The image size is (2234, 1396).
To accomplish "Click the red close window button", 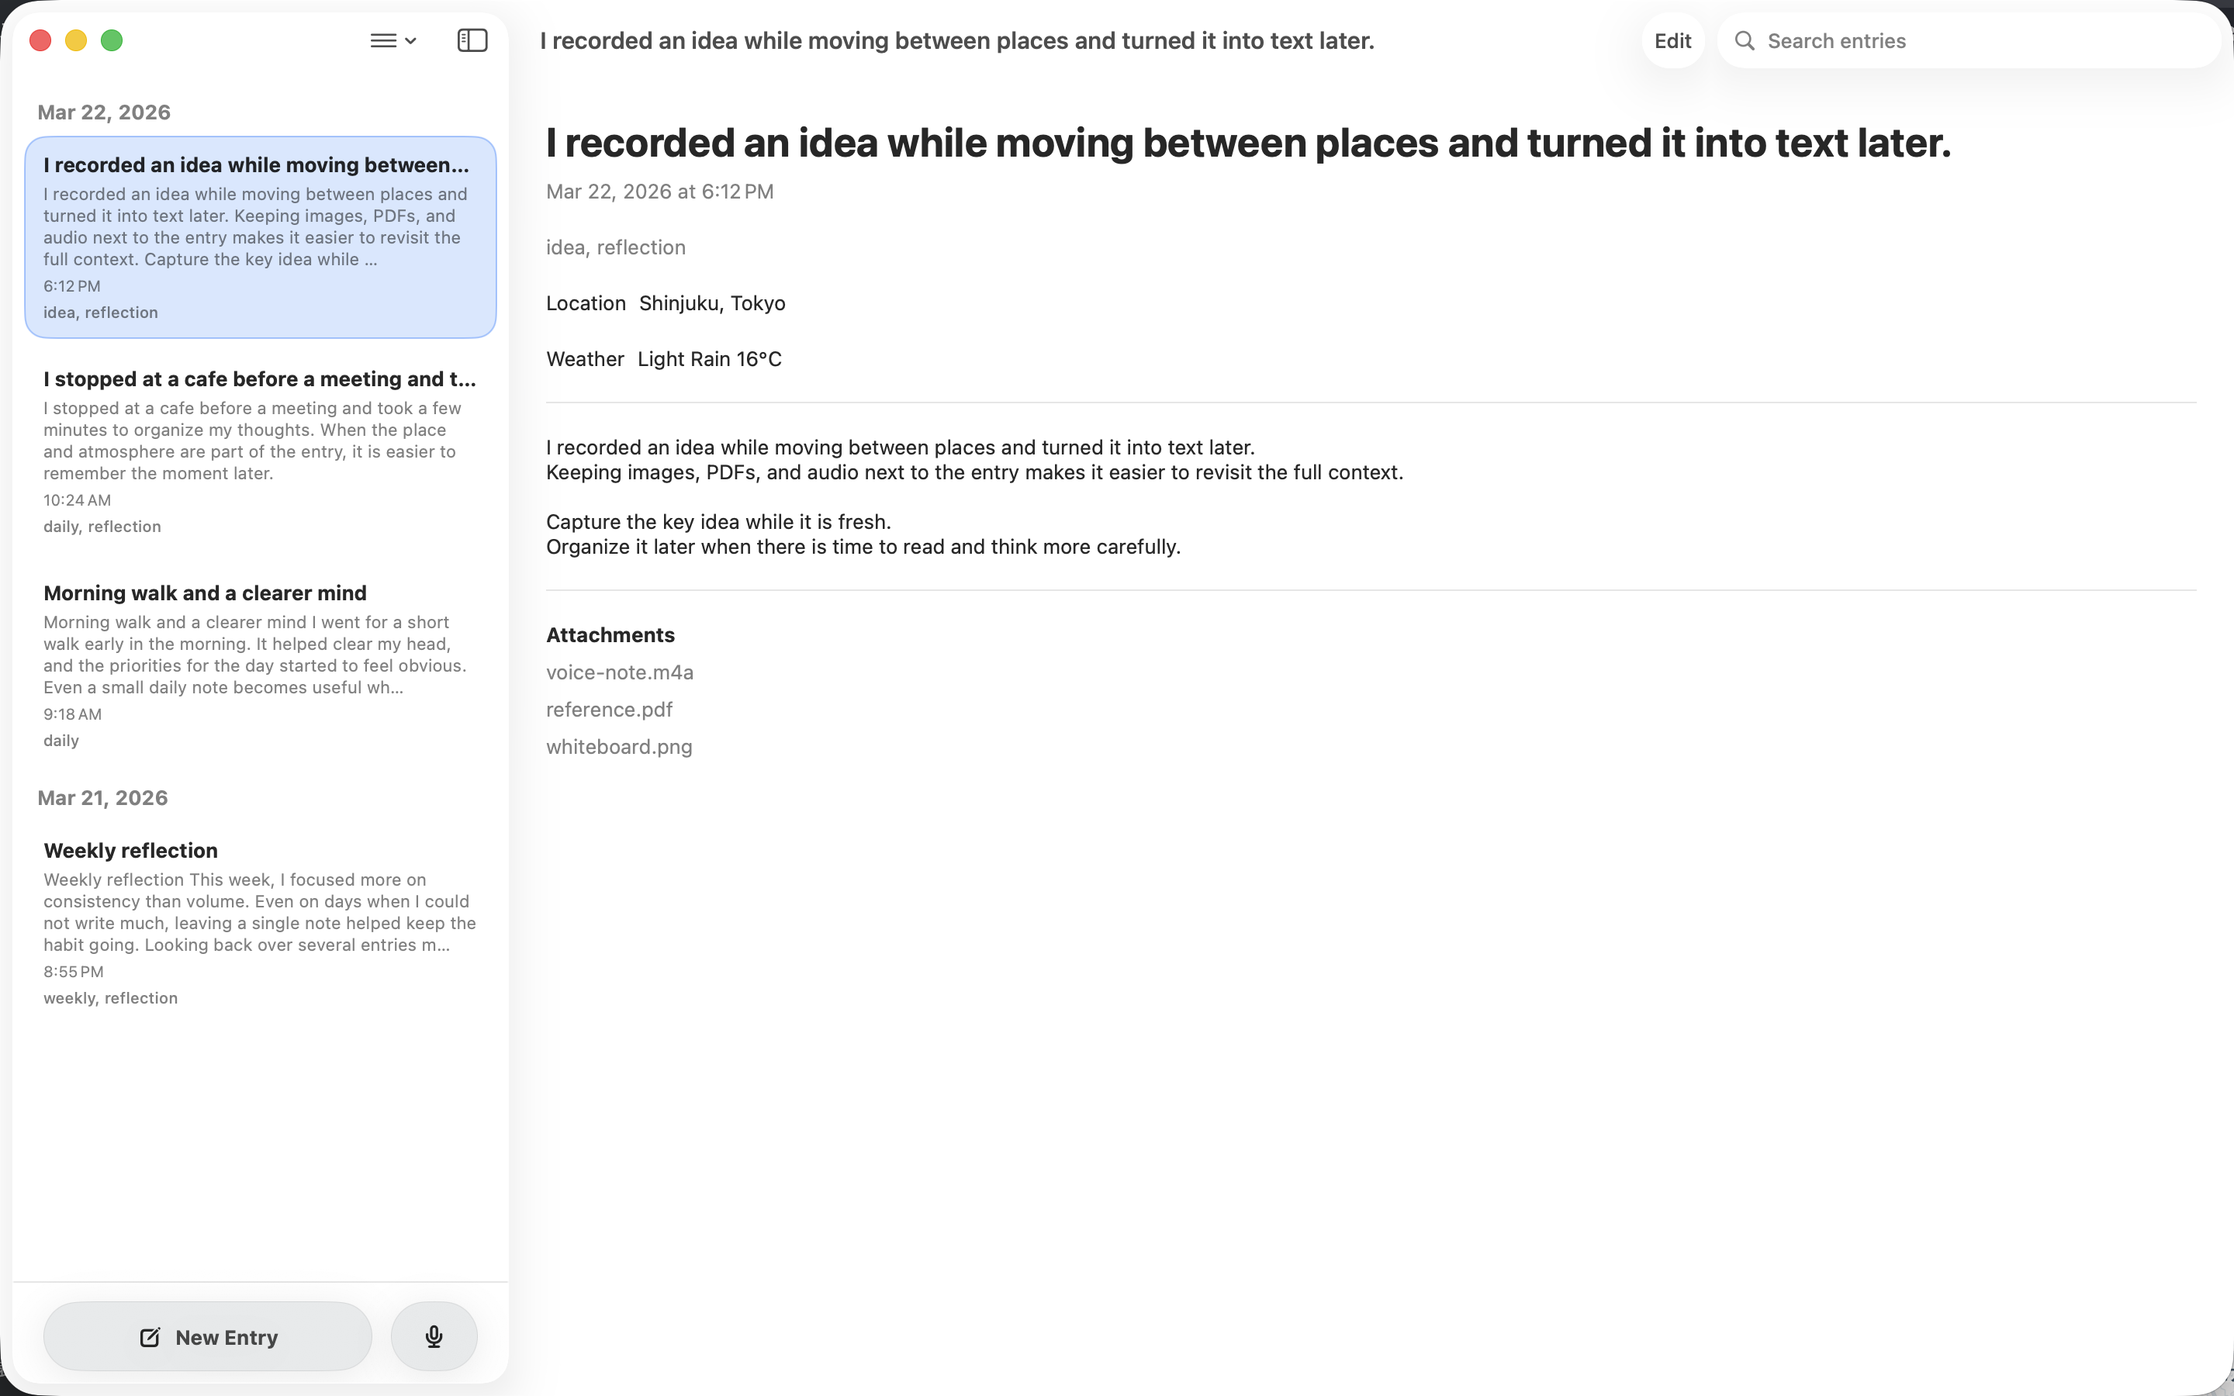I will click(x=40, y=40).
